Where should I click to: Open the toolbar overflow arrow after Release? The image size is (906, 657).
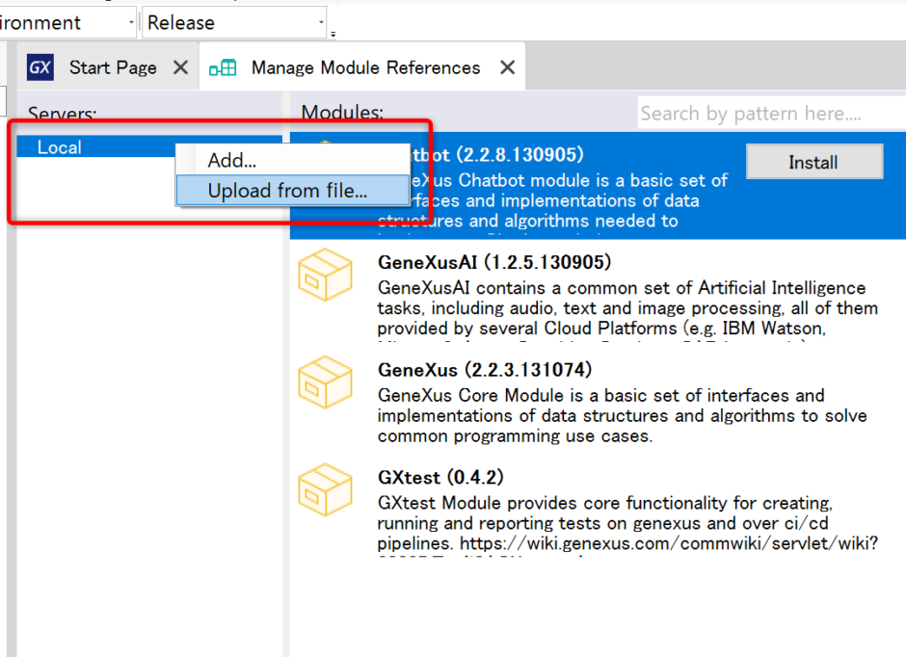pos(333,34)
